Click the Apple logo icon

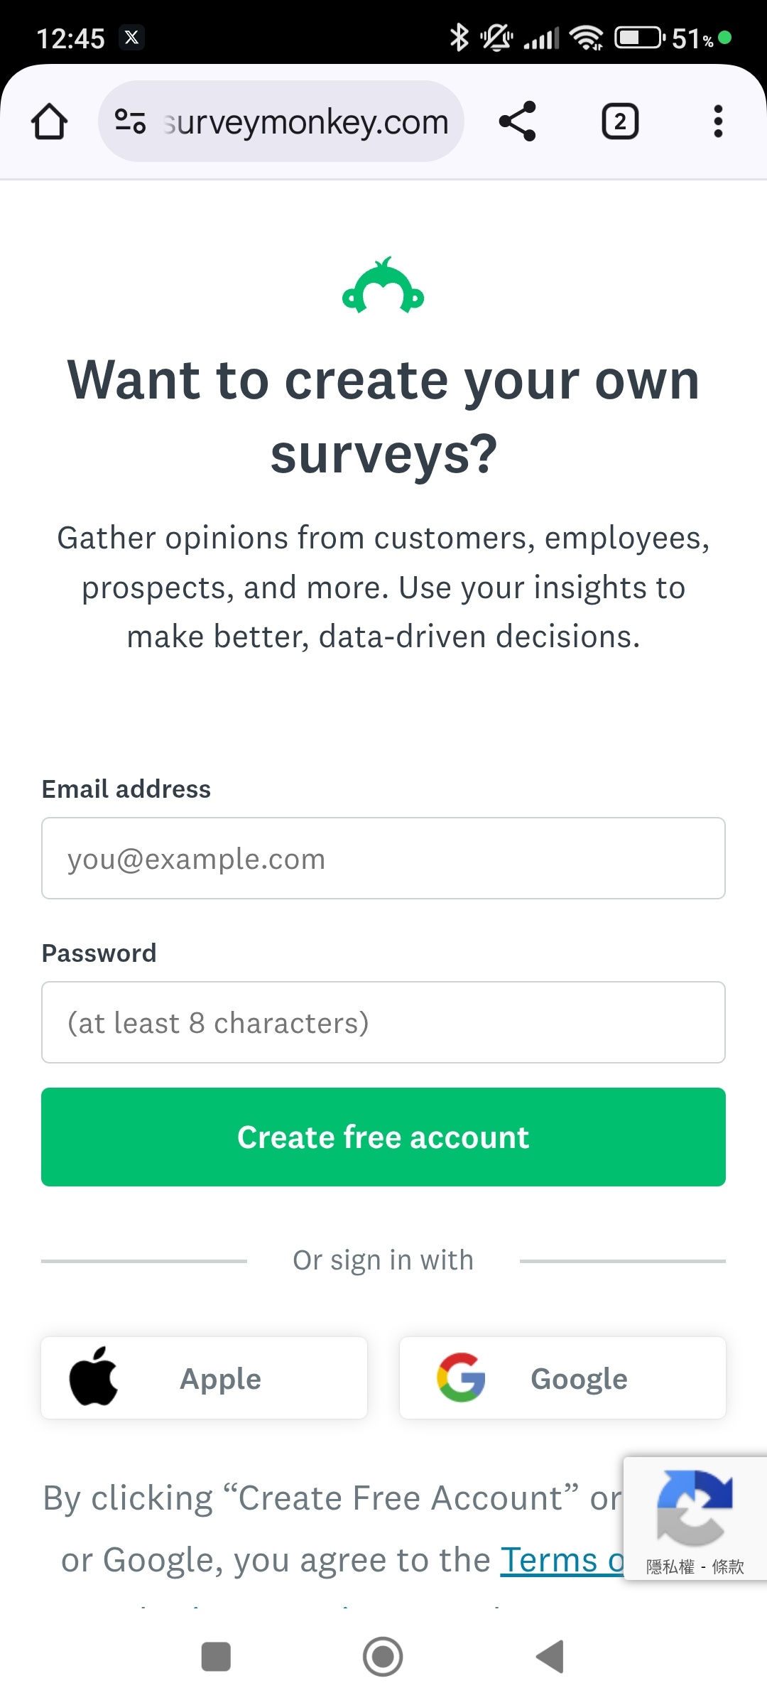[x=93, y=1376]
